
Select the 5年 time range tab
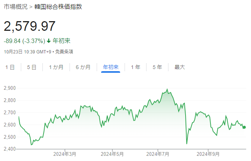pyautogui.click(x=157, y=67)
